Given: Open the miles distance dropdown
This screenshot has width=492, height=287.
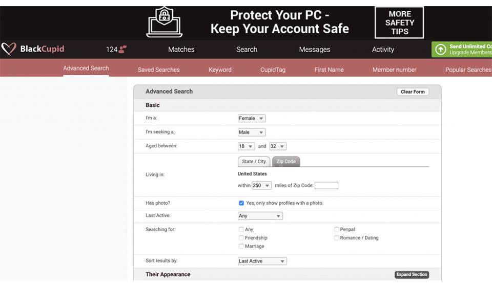Looking at the screenshot, I should (x=261, y=186).
